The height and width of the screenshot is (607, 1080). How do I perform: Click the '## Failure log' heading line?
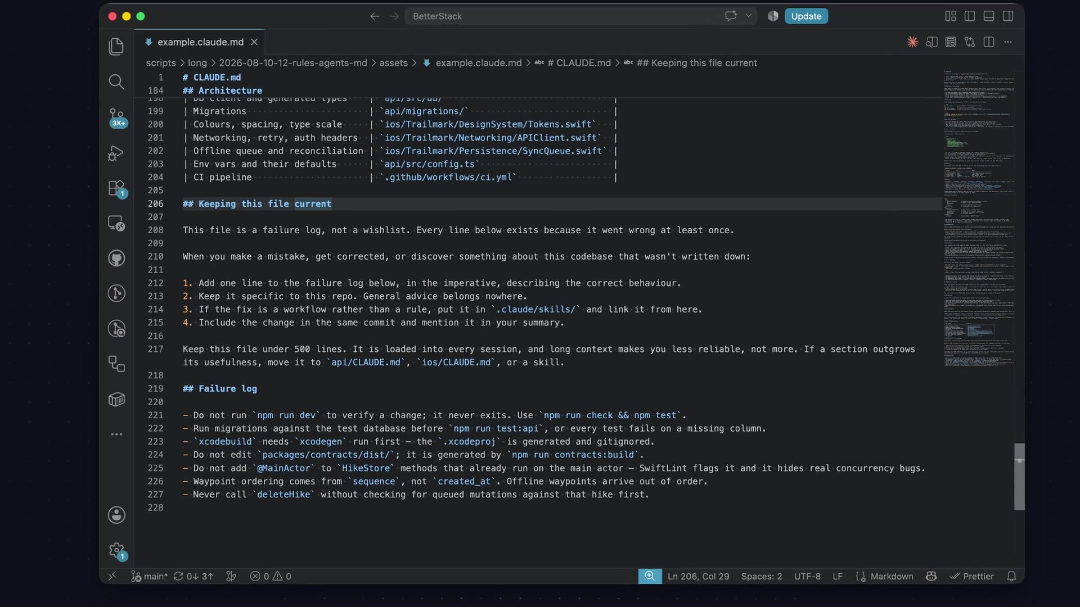coord(220,388)
